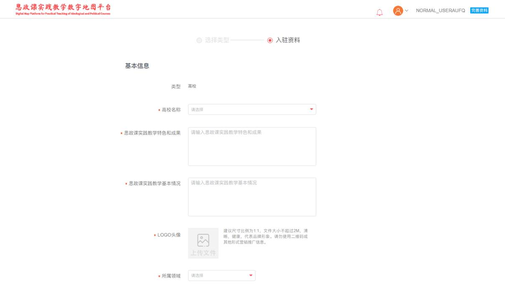The width and height of the screenshot is (505, 289).
Task: Open the 所属领域 select box
Action: click(x=218, y=275)
